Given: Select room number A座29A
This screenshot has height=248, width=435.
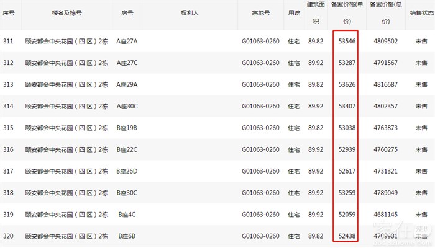Looking at the screenshot, I should tap(127, 84).
